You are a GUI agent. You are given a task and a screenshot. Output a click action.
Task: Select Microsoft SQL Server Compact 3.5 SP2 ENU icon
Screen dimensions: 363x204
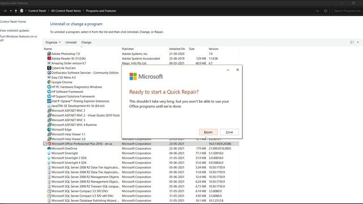49,191
